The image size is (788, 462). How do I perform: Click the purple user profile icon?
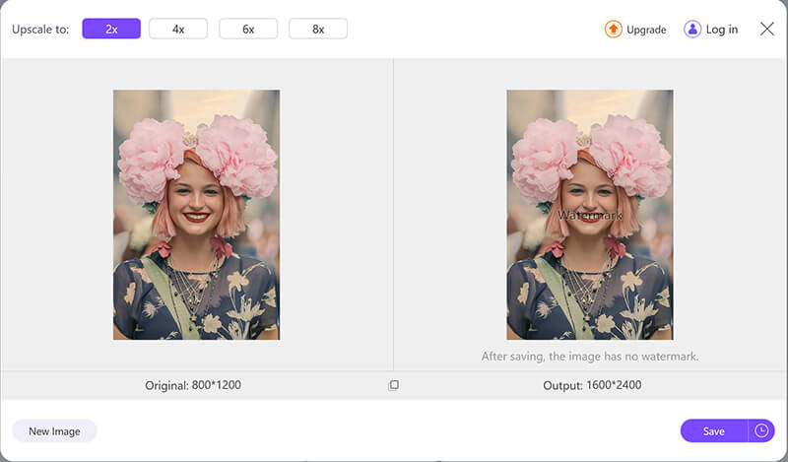[692, 30]
